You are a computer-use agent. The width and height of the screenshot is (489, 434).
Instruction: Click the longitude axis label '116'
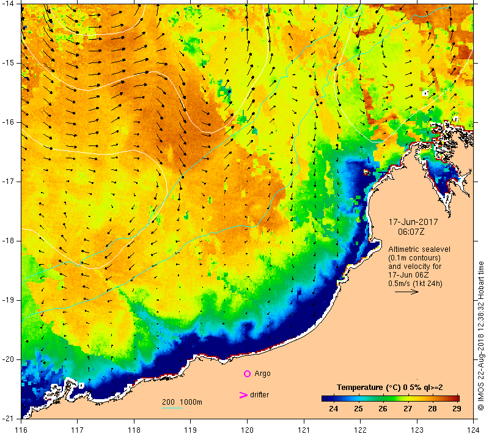pos(21,430)
